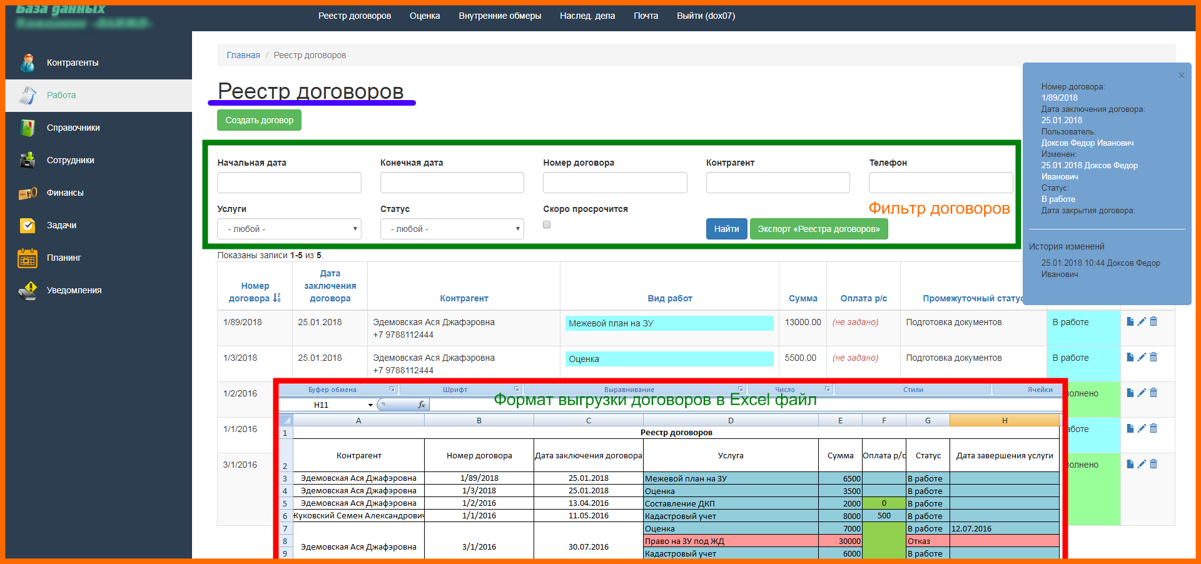Click the Найти search button
Image resolution: width=1201 pixels, height=564 pixels.
[726, 229]
